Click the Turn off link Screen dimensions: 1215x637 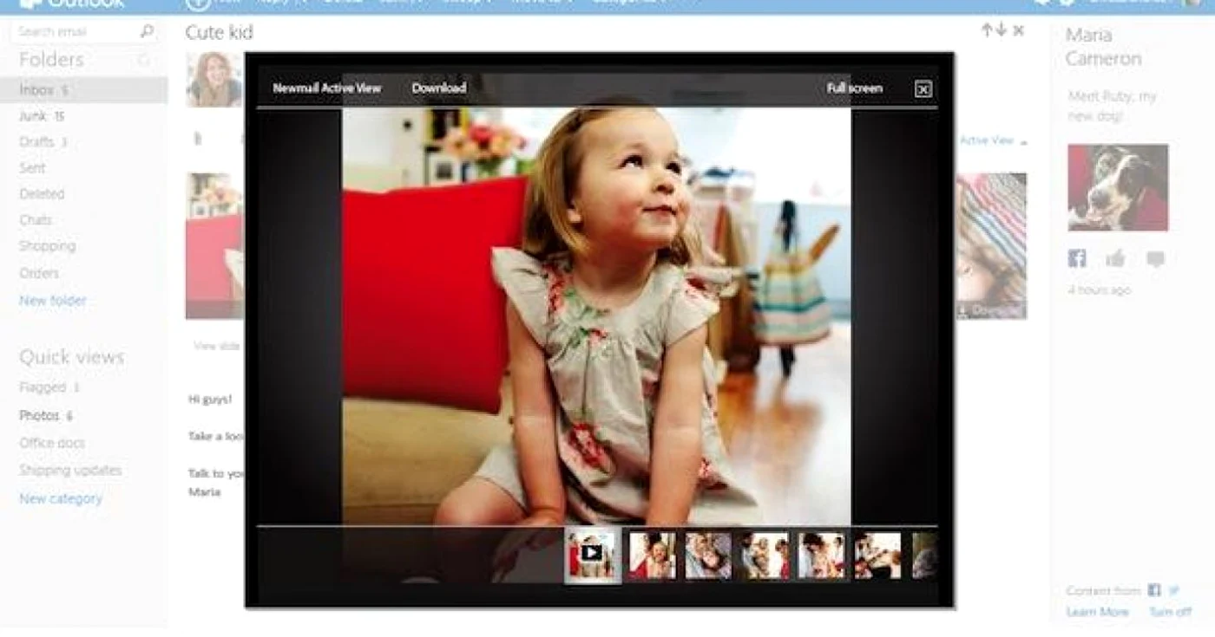click(x=1171, y=612)
